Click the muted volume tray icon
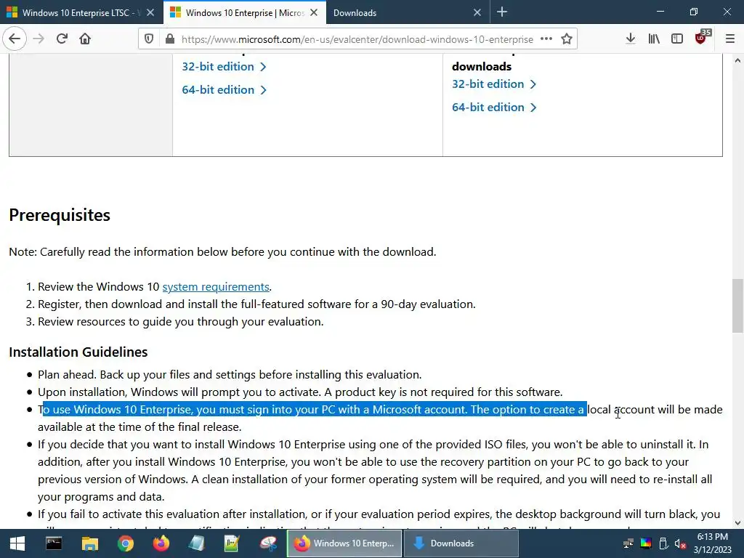The height and width of the screenshot is (558, 744). pyautogui.click(x=680, y=543)
